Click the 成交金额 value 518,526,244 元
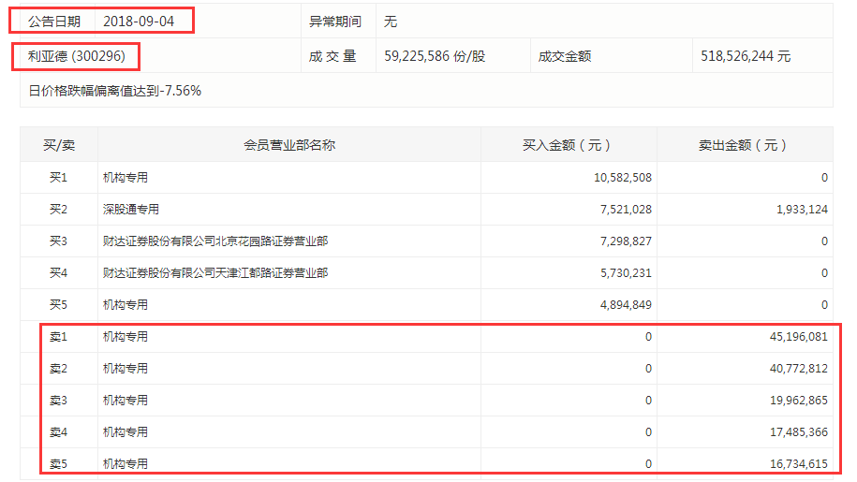The width and height of the screenshot is (857, 482). click(x=746, y=56)
